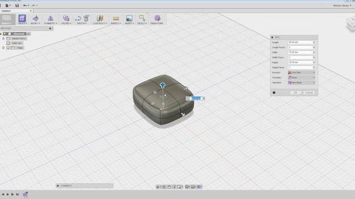Open the user account menu at top right

[x=342, y=6]
